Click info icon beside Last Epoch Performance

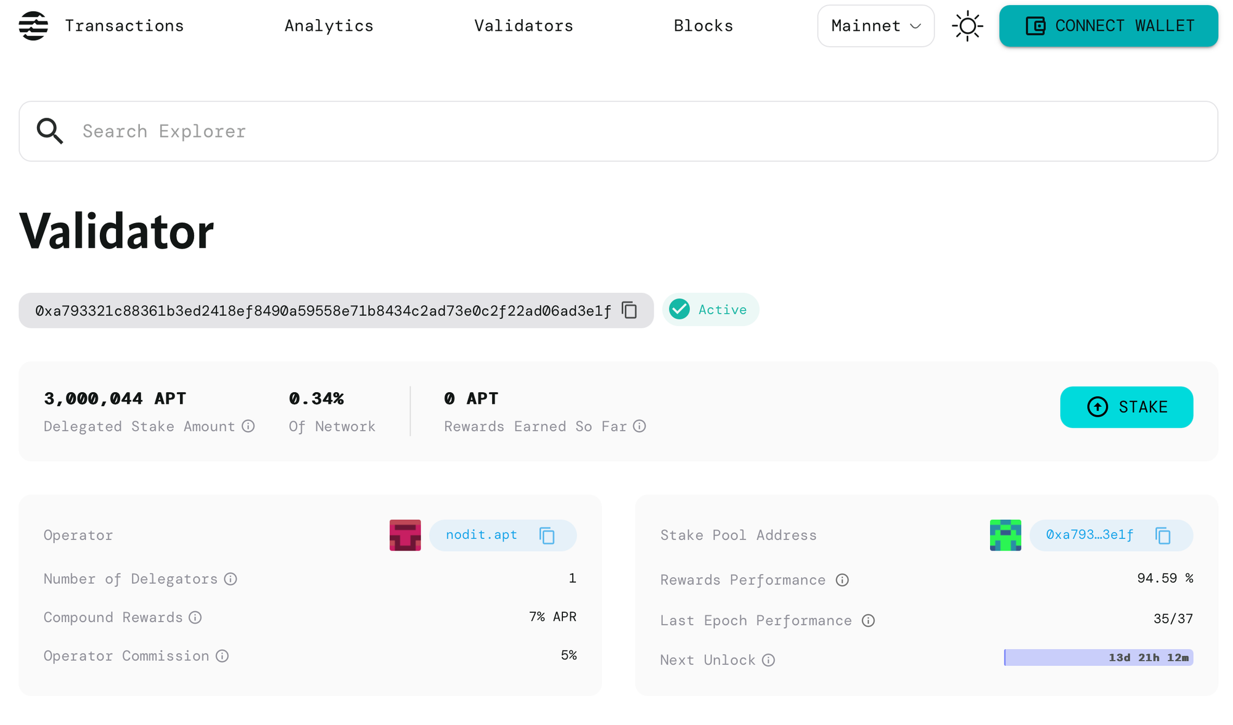868,621
